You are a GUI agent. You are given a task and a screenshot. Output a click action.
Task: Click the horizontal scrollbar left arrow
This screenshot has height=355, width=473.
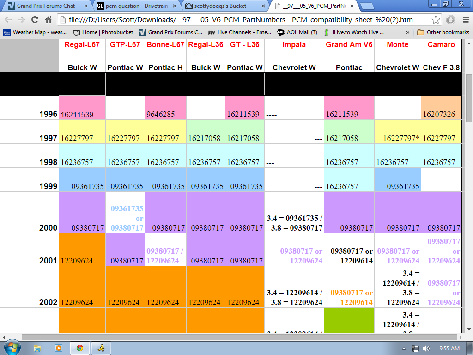tap(3, 337)
